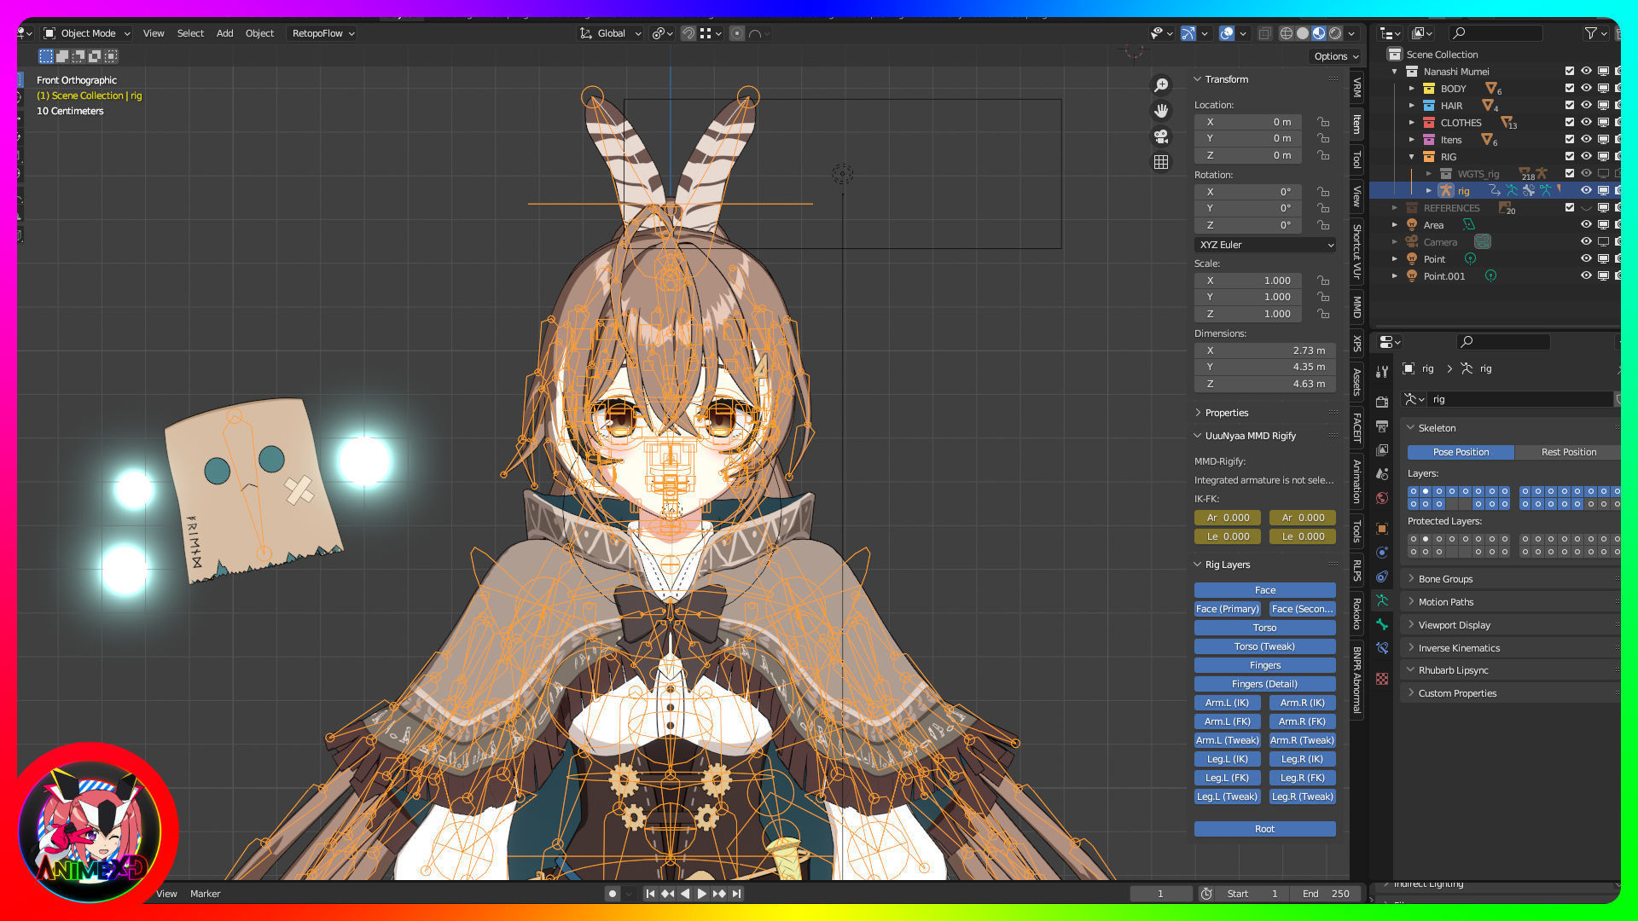Hide the BODY collection in viewport
This screenshot has width=1638, height=921.
[x=1586, y=88]
